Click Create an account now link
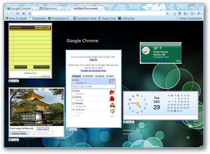 (x=93, y=71)
